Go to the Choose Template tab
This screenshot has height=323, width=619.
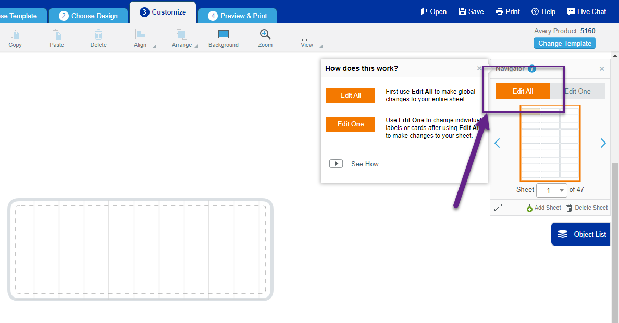(23, 16)
